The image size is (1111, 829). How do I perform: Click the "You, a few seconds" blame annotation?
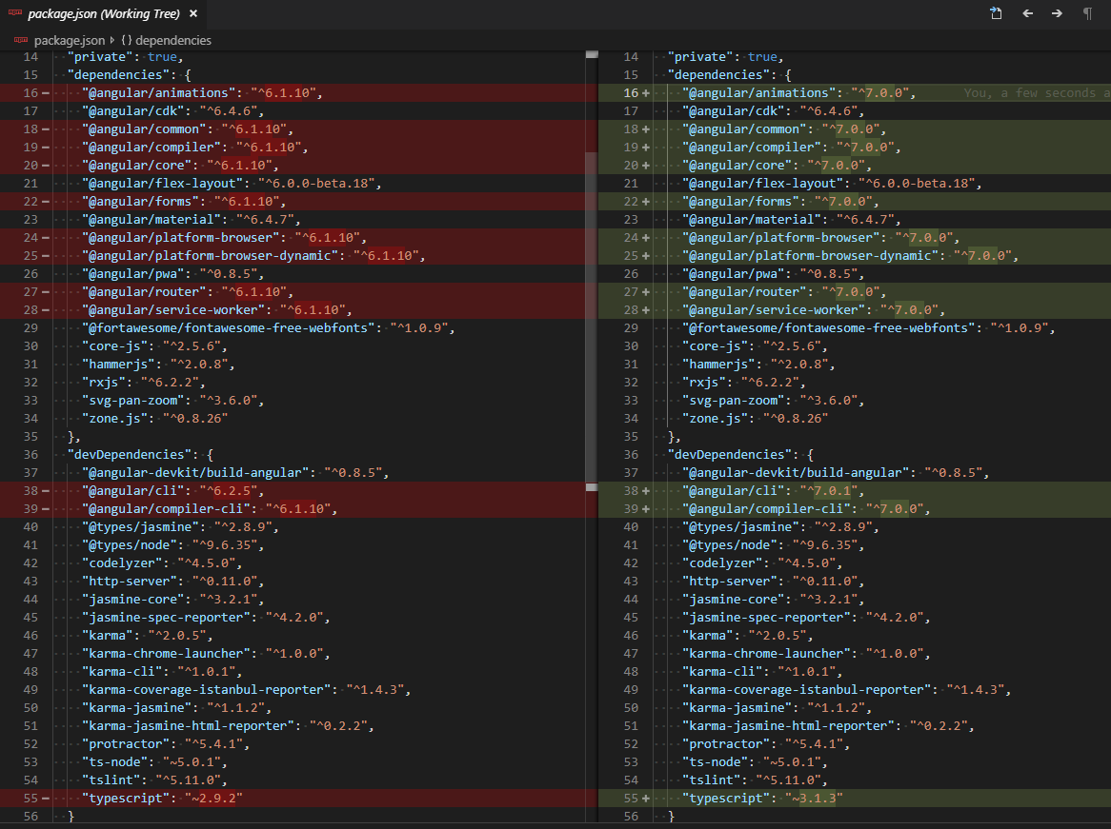pos(1037,92)
